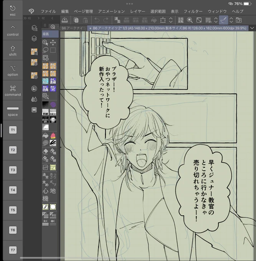Open the 編集 menu
The height and width of the screenshot is (261, 256).
point(65,11)
